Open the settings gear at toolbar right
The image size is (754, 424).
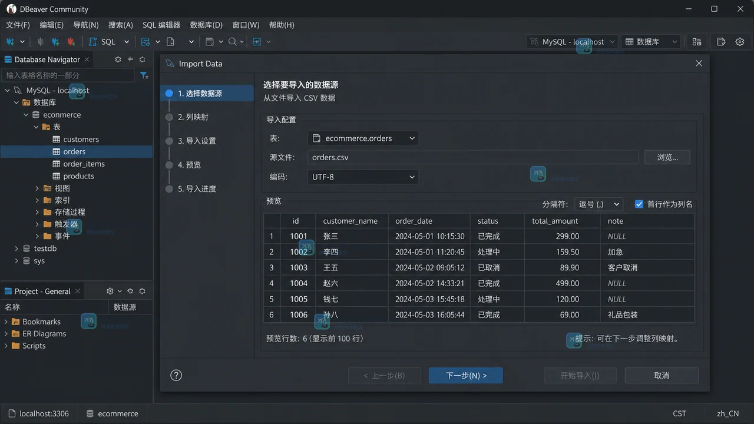point(740,42)
